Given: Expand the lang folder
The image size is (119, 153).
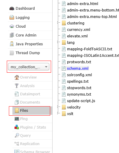Looking at the screenshot, I should pos(58,42).
